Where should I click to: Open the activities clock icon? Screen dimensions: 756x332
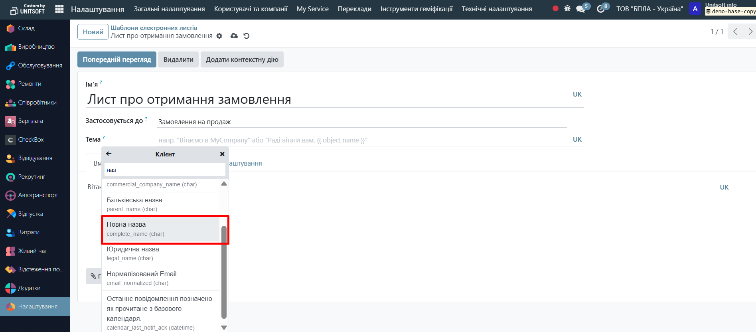tap(601, 9)
